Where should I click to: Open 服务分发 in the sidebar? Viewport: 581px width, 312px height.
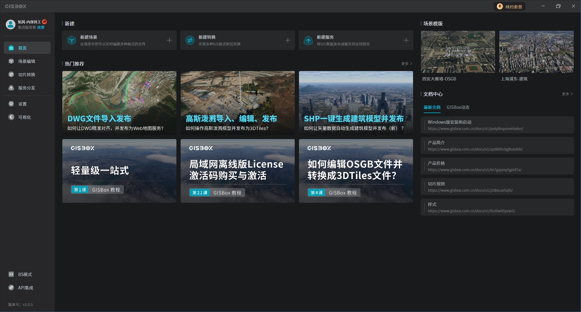11,88
